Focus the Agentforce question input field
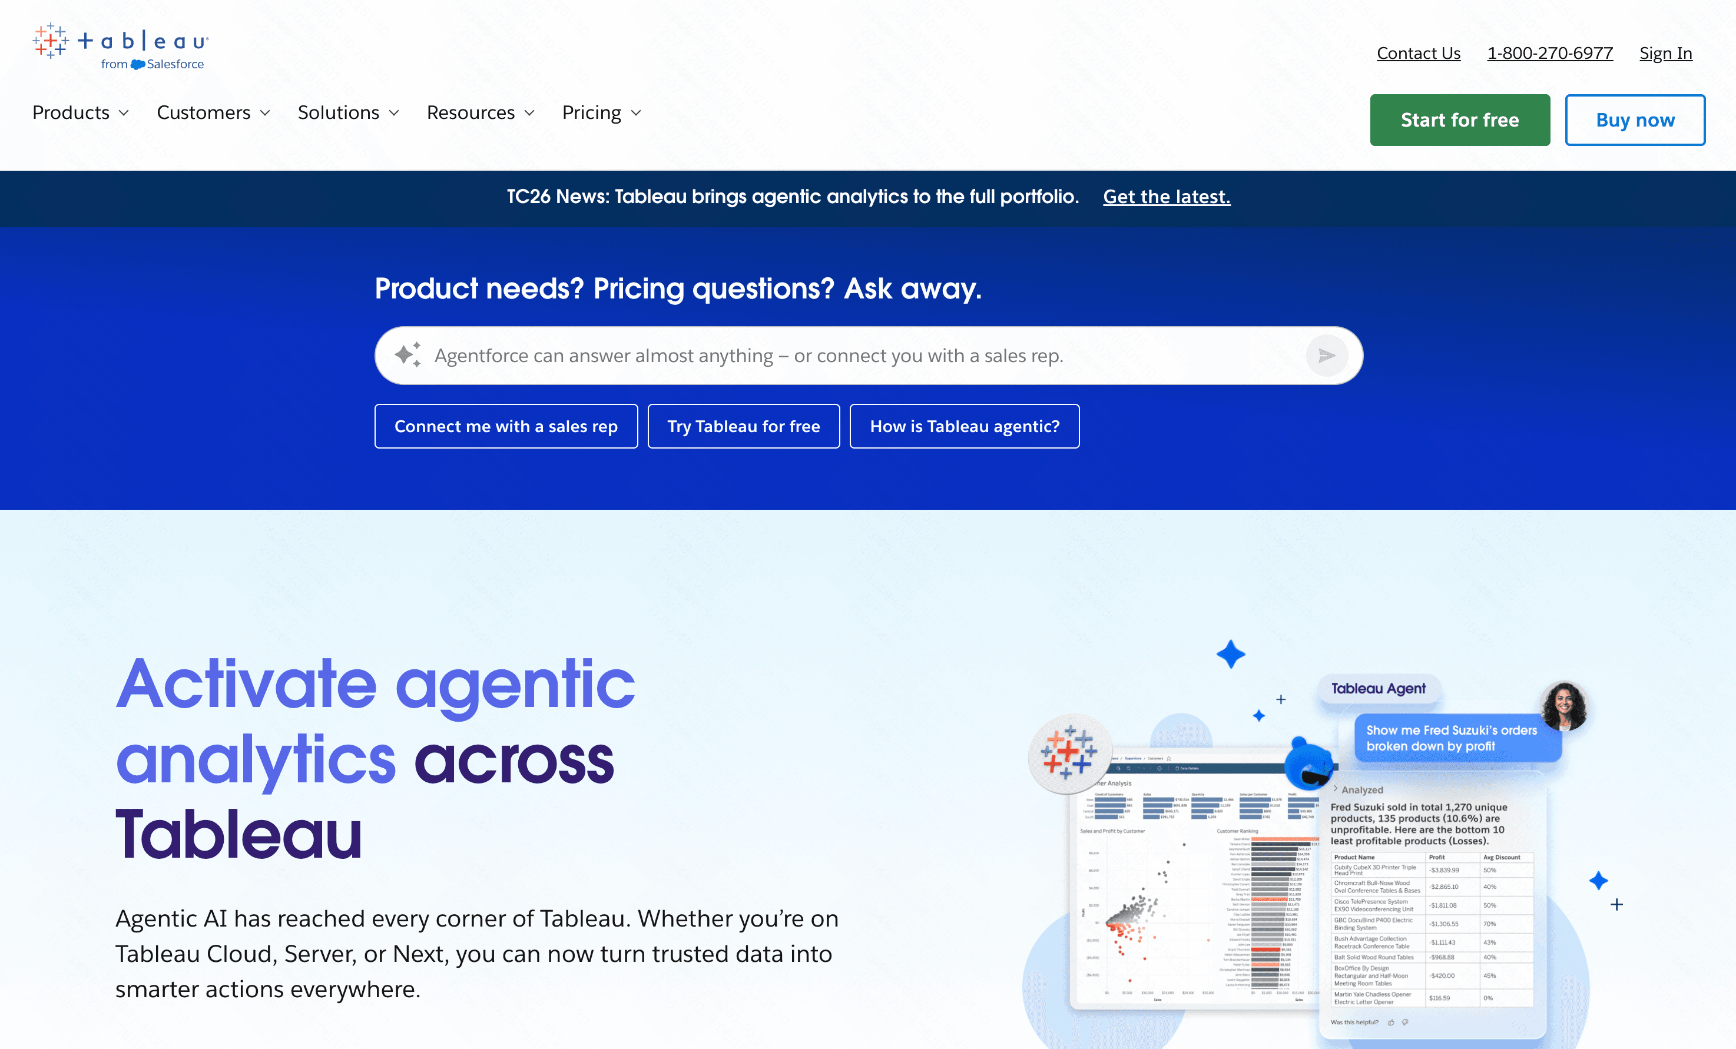1736x1049 pixels. tap(869, 356)
